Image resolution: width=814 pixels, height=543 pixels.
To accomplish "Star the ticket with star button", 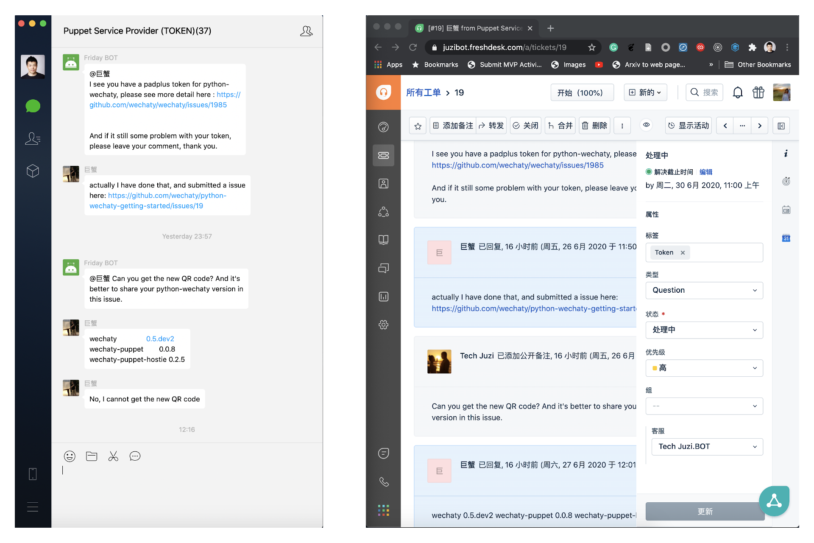I will [x=418, y=126].
